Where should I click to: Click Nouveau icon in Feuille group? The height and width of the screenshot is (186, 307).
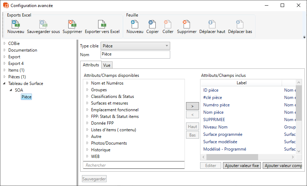(x=135, y=24)
